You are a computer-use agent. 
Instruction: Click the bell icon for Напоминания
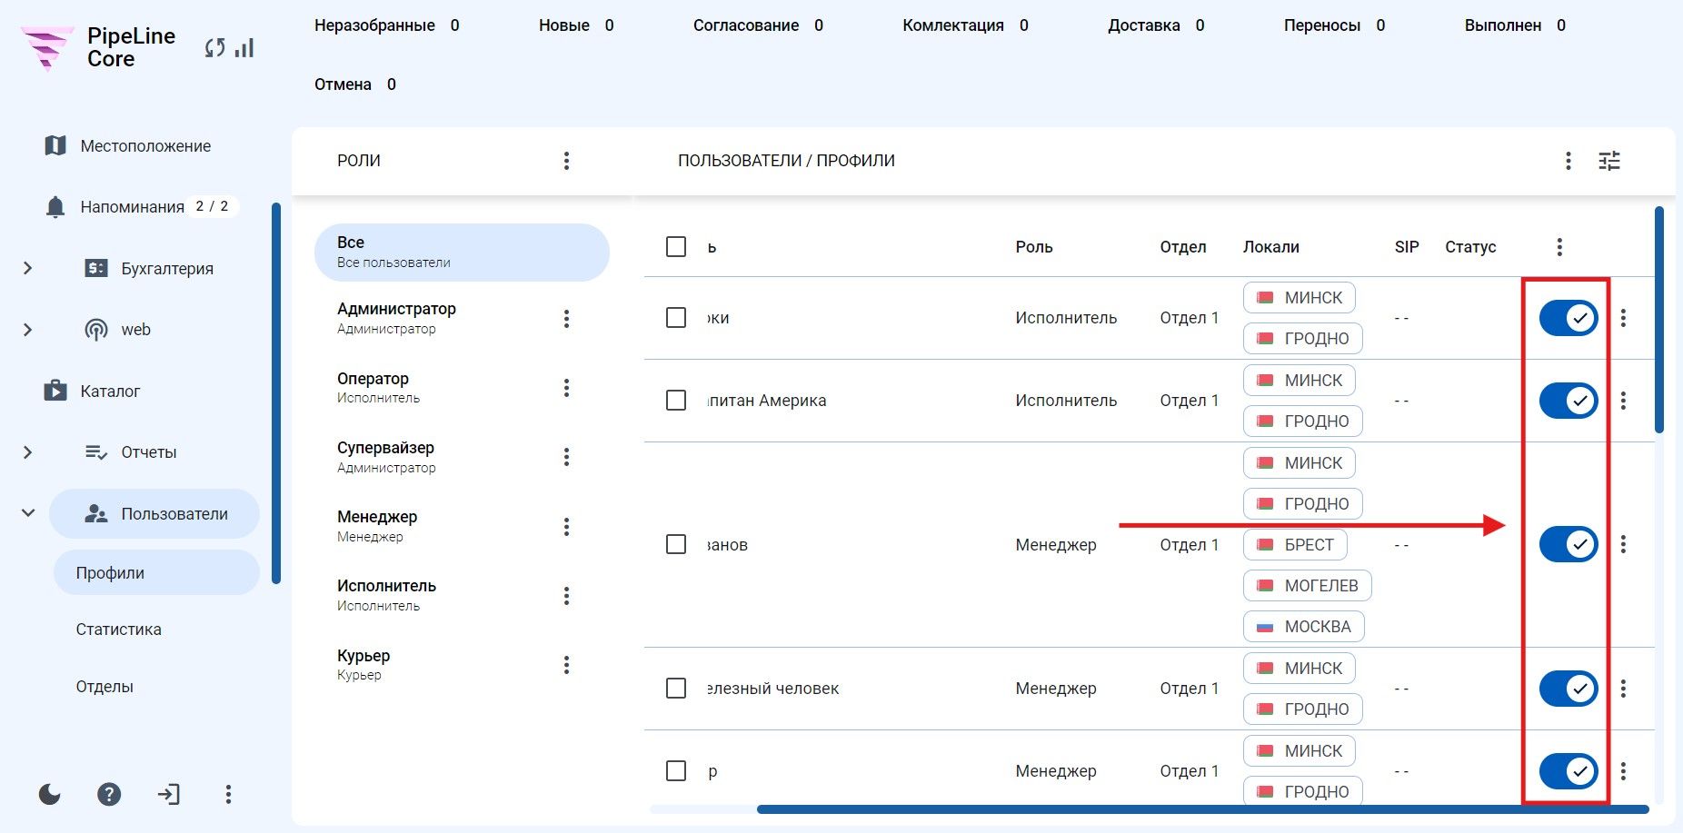pyautogui.click(x=55, y=206)
